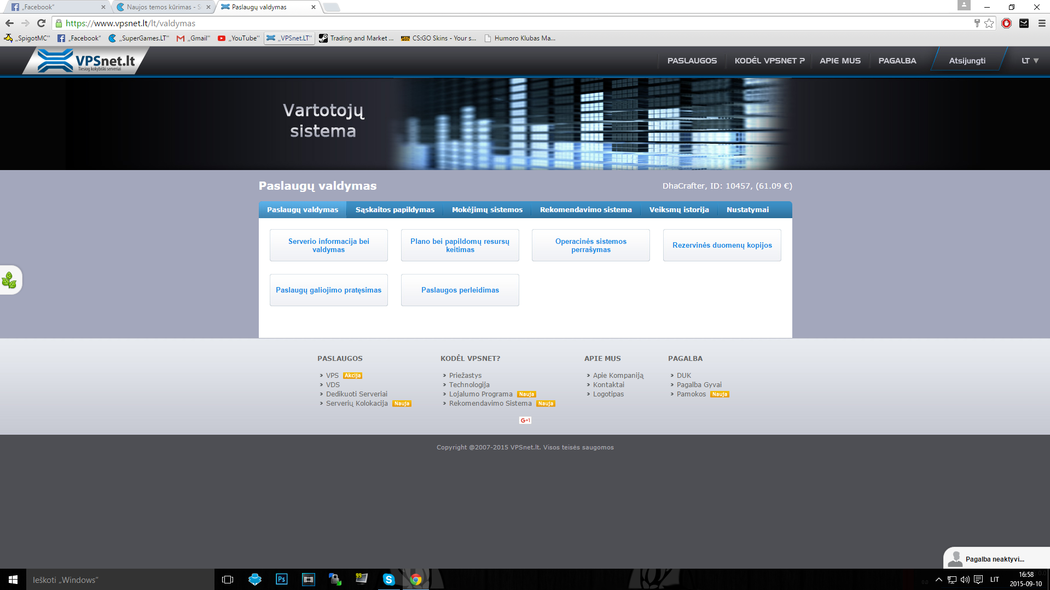Viewport: 1050px width, 590px height.
Task: Open Windows Start menu
Action: pyautogui.click(x=13, y=580)
